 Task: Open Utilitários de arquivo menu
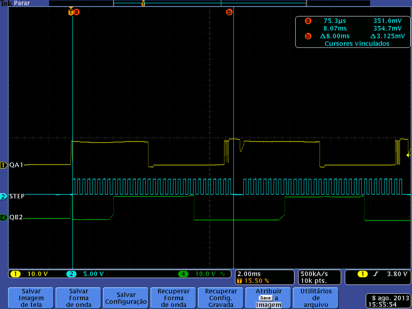click(x=315, y=298)
